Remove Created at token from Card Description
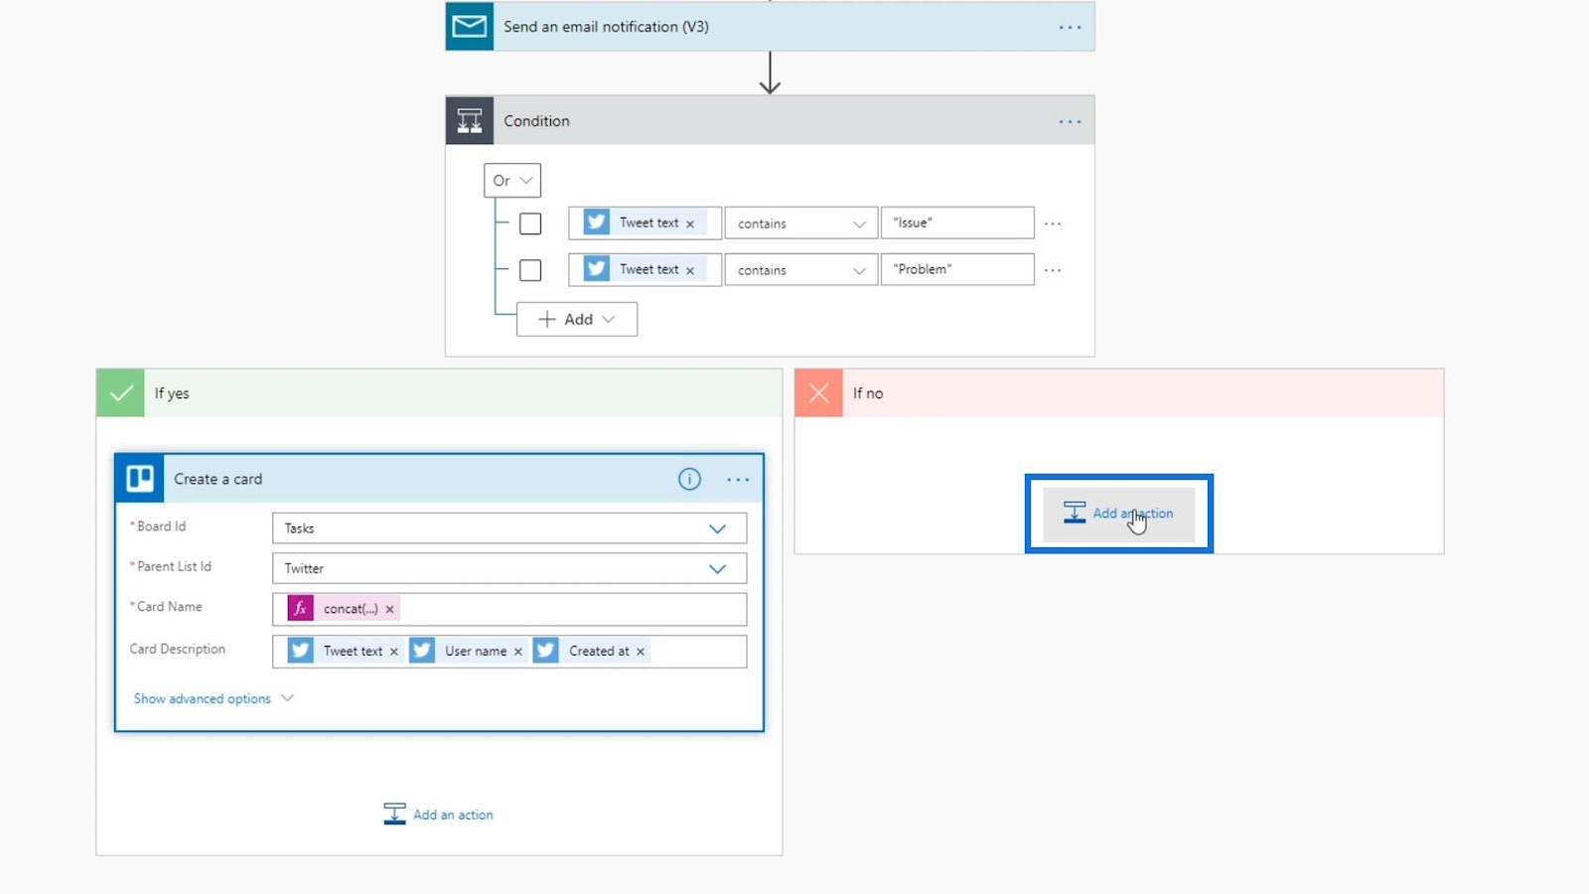Image resolution: width=1589 pixels, height=894 pixels. pyautogui.click(x=641, y=652)
